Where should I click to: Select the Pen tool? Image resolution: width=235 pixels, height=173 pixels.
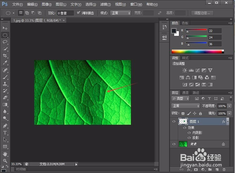tap(5, 126)
